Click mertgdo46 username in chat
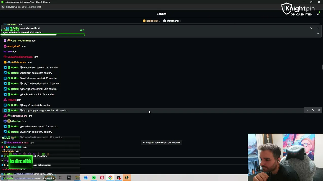 coord(14,46)
